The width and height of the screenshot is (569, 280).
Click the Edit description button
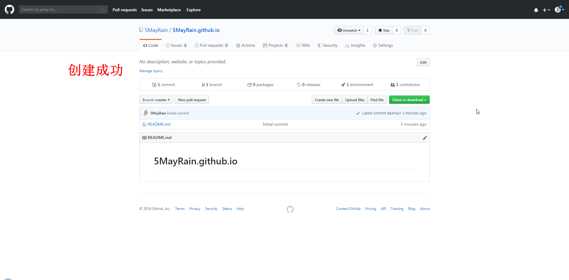click(423, 62)
